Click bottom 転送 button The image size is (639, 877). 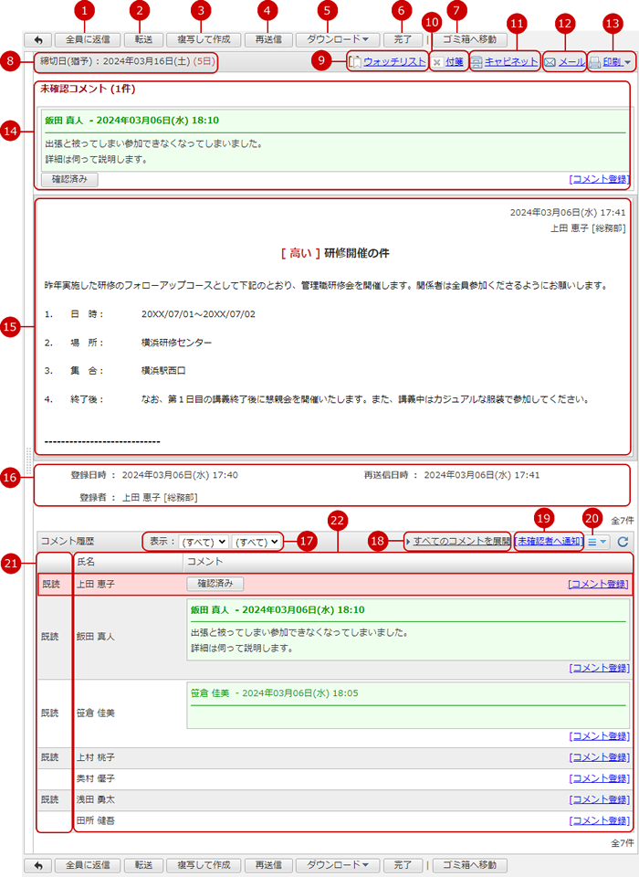[x=143, y=865]
